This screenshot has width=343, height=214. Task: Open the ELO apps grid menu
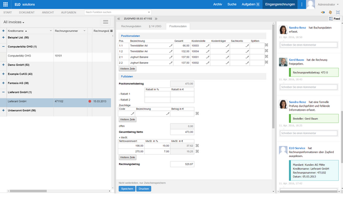6,5
